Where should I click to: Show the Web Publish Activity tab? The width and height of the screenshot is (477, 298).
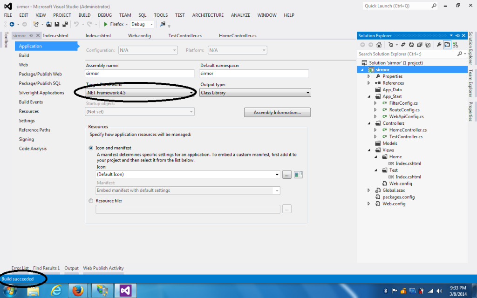(103, 268)
